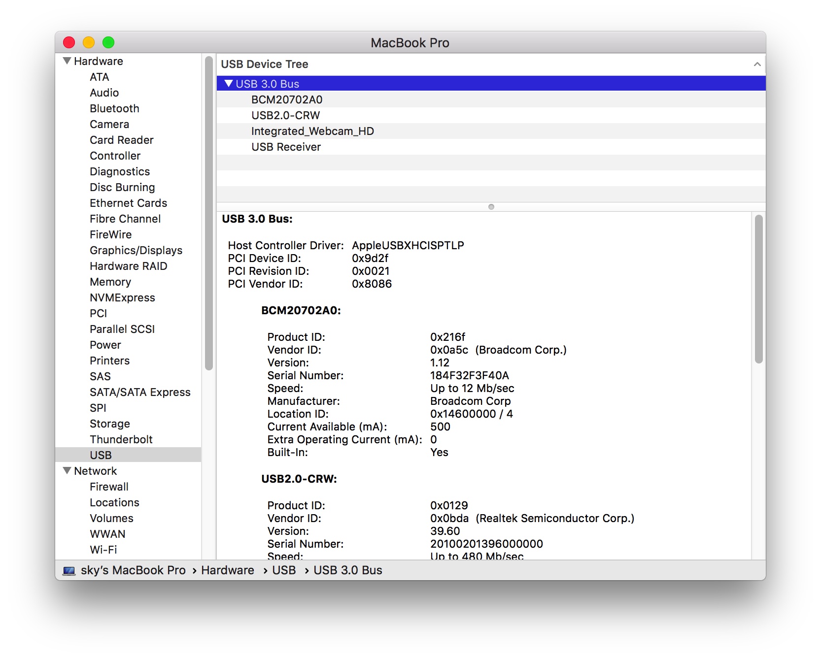
Task: Click vendor ID 0x0a5c (Broadcom Corp.)
Action: (498, 350)
